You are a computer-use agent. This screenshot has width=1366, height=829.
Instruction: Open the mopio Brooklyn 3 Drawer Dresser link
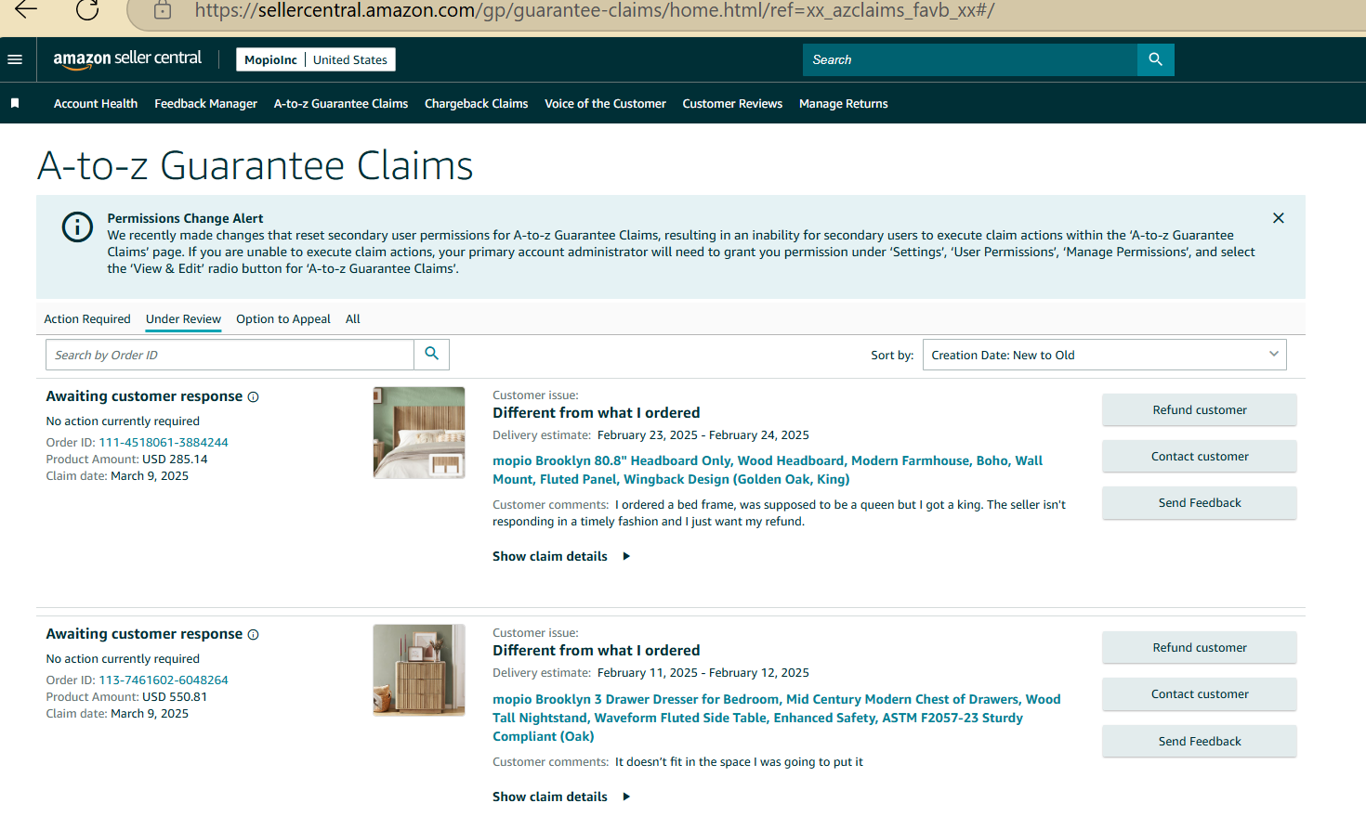coord(777,718)
